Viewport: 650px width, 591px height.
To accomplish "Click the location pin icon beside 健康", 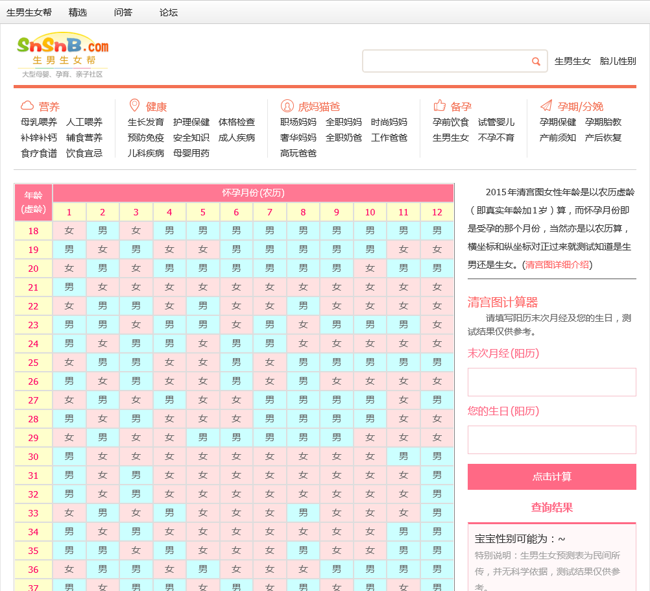I will pos(134,106).
